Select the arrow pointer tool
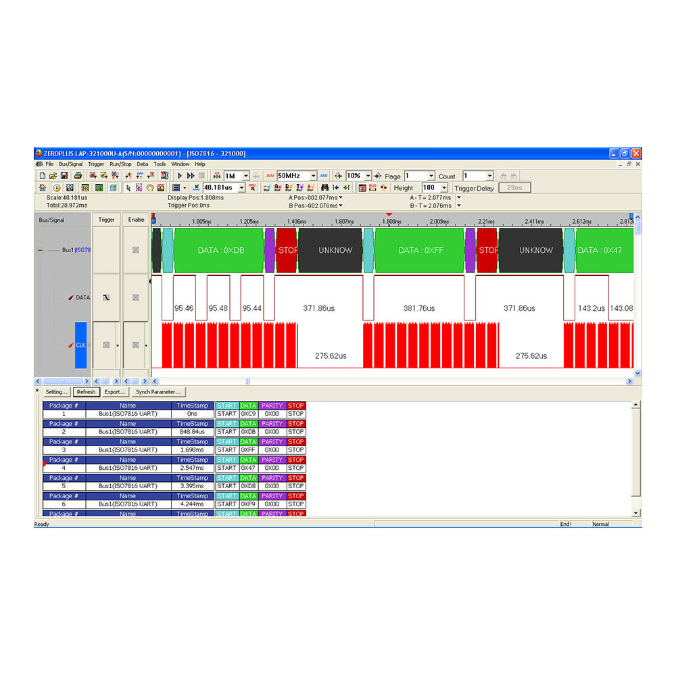 click(128, 187)
